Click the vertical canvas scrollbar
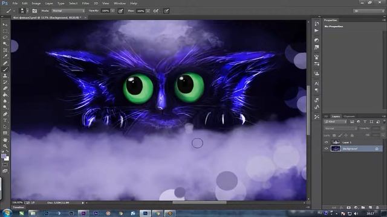The image size is (387, 217). click(308, 110)
